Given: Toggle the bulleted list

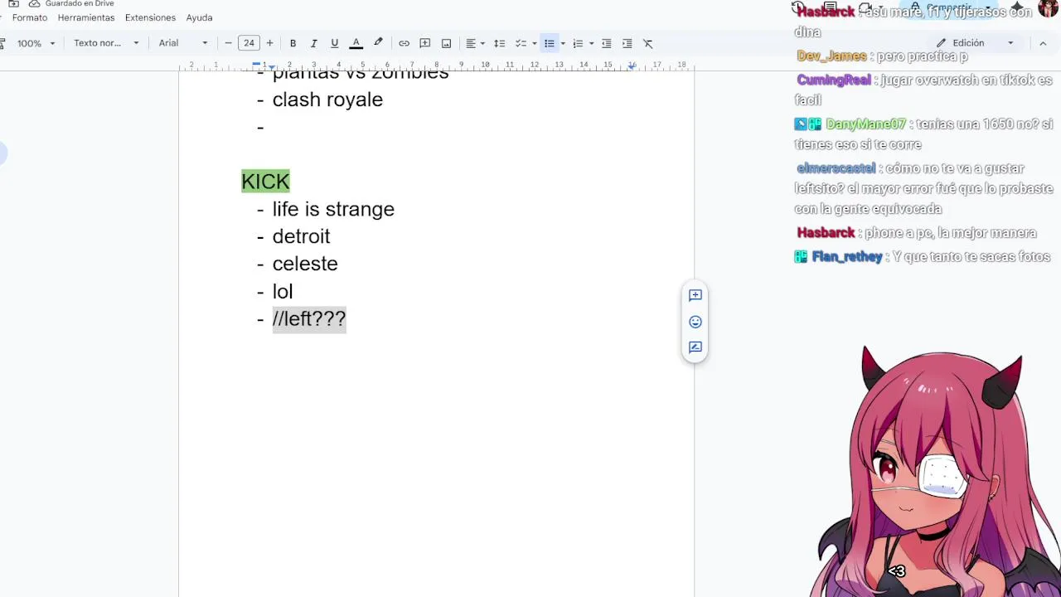Looking at the screenshot, I should 549,43.
